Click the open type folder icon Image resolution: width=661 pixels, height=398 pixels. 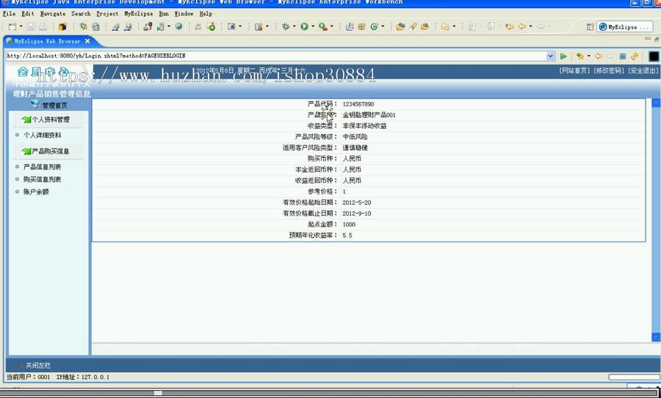pyautogui.click(x=400, y=26)
